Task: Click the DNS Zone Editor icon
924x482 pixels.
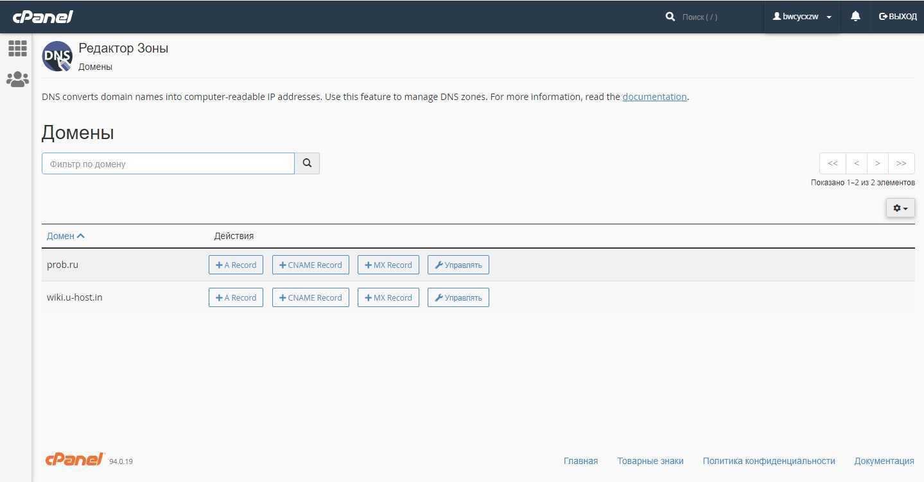Action: click(57, 56)
